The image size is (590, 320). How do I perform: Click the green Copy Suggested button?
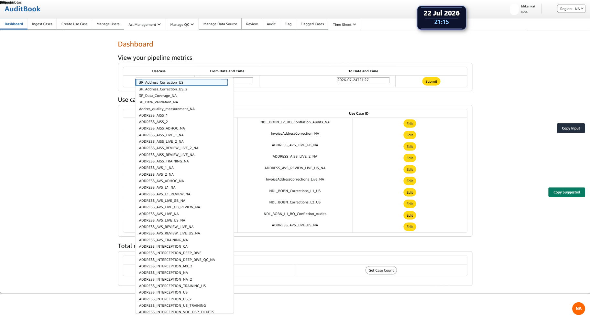(567, 192)
